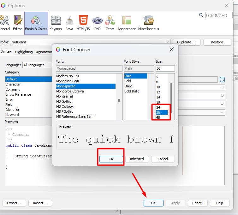Select Bold Italic font style
238x215 pixels.
click(x=136, y=91)
